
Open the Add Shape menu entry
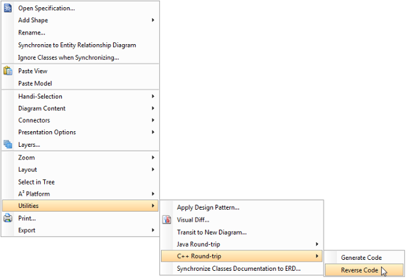tap(81, 20)
